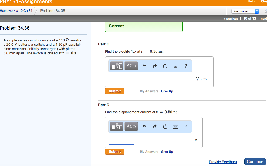Open the Resources dropdown
This screenshot has width=267, height=166.
[245, 11]
